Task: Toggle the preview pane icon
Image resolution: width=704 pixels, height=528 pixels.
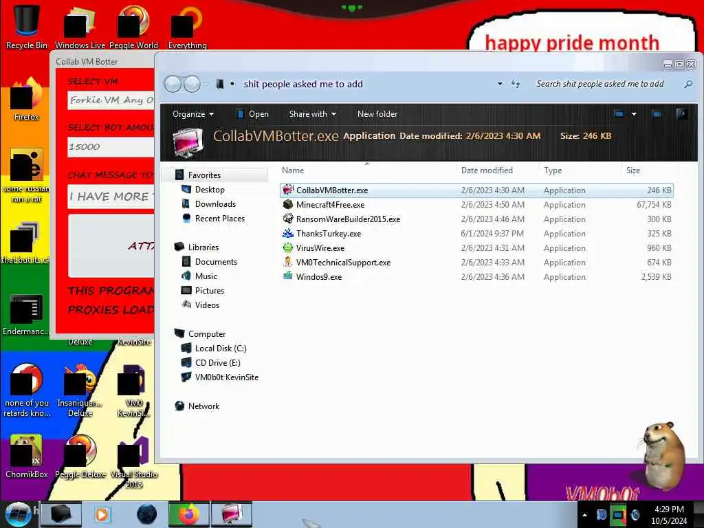Action: point(657,114)
